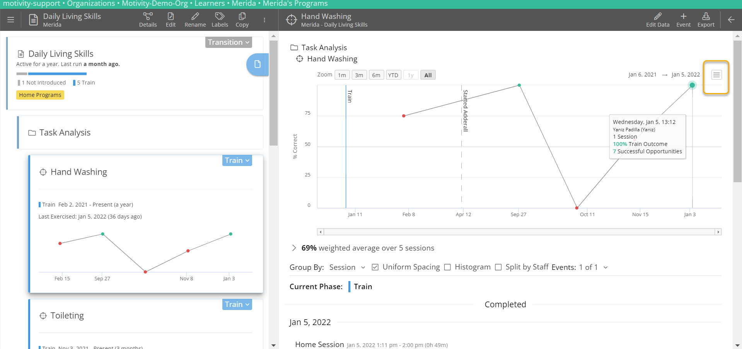This screenshot has height=349, width=742.
Task: Select the 3m zoom range
Action: pos(359,75)
